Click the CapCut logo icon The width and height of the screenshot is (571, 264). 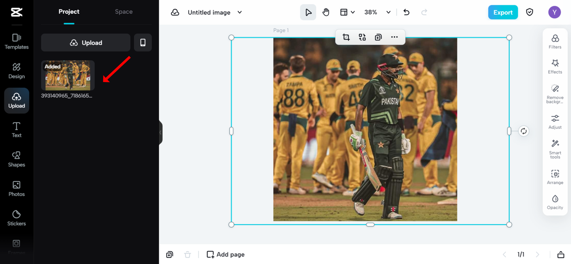pyautogui.click(x=17, y=12)
